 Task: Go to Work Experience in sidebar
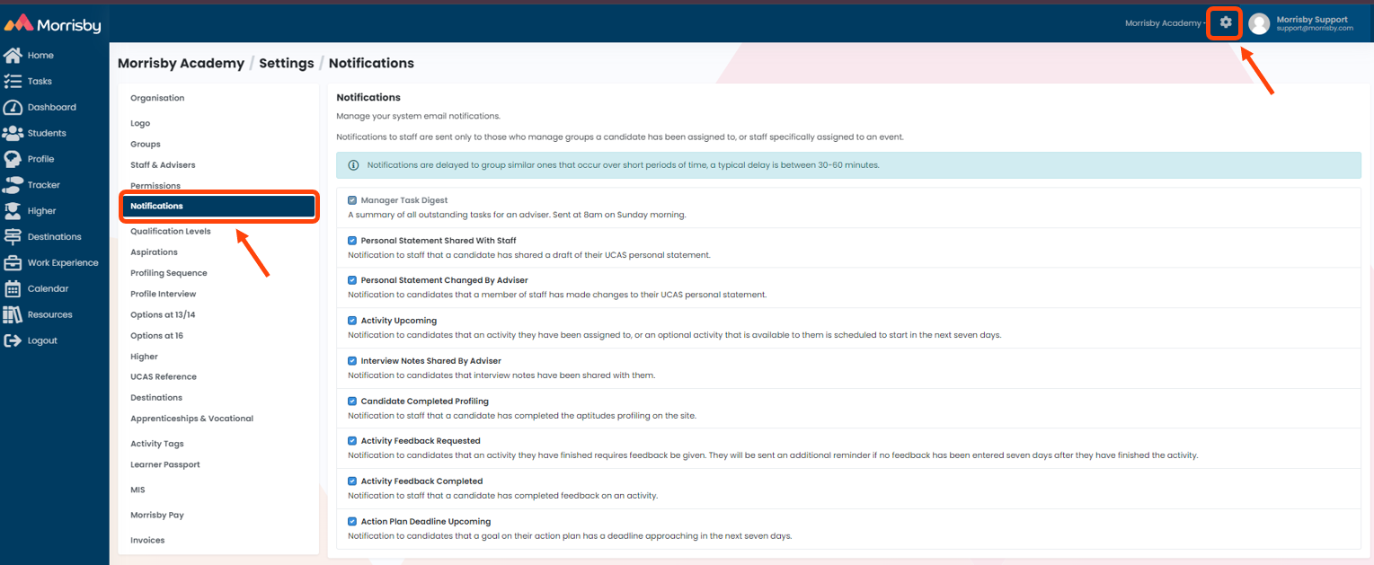63,263
